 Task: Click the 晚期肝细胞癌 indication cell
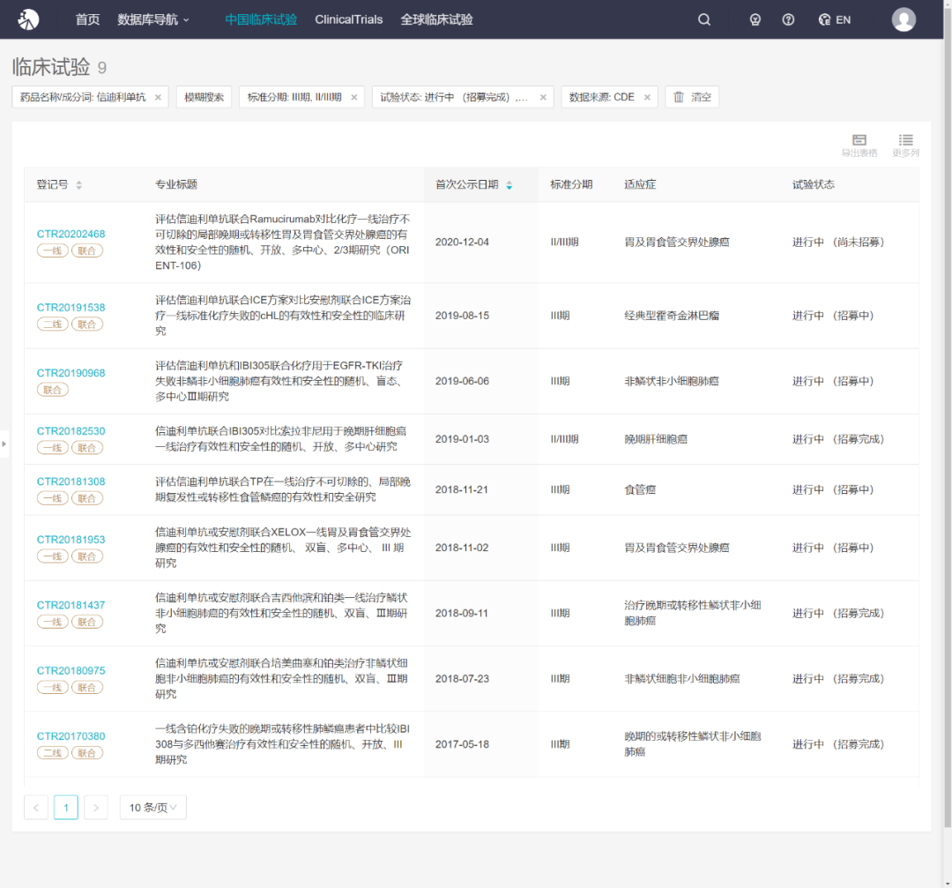click(x=656, y=439)
